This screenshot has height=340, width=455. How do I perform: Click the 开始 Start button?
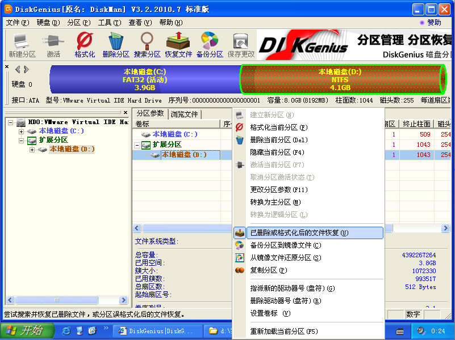(x=27, y=330)
